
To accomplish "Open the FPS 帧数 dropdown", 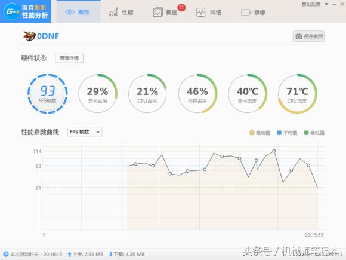I will point(85,132).
